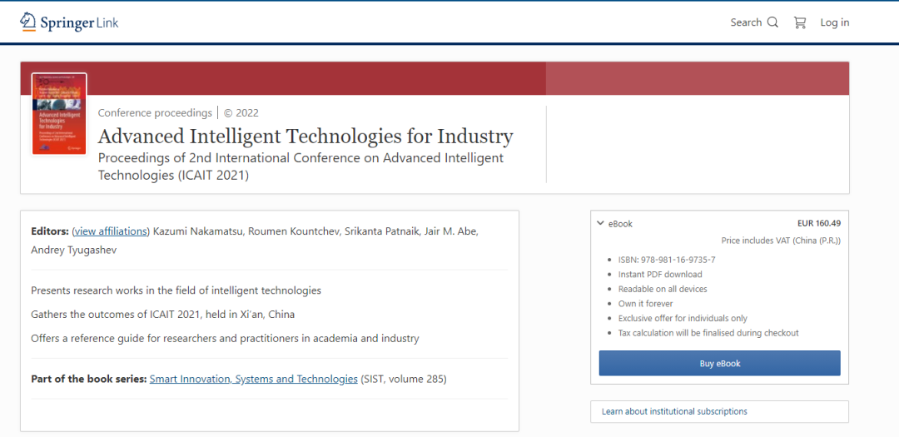Click the Log in link
This screenshot has width=899, height=437.
tap(835, 22)
